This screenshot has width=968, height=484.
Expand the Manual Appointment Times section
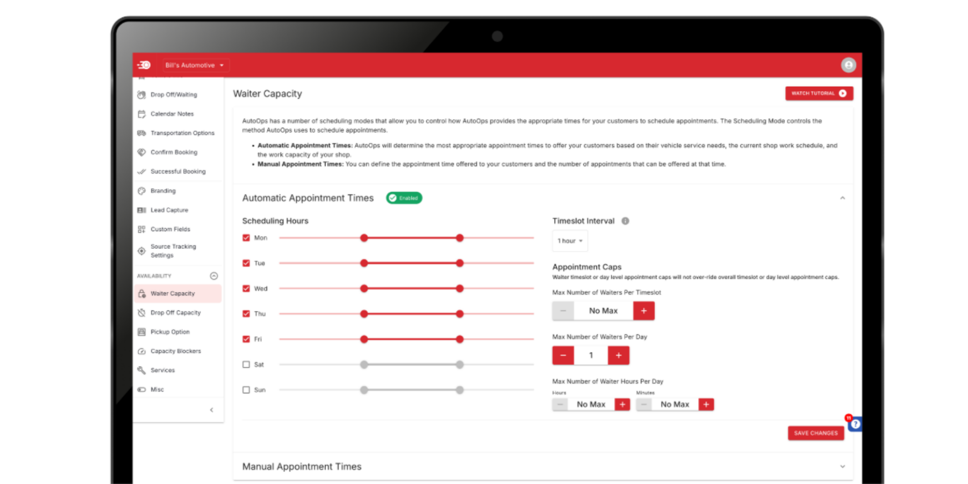(843, 467)
